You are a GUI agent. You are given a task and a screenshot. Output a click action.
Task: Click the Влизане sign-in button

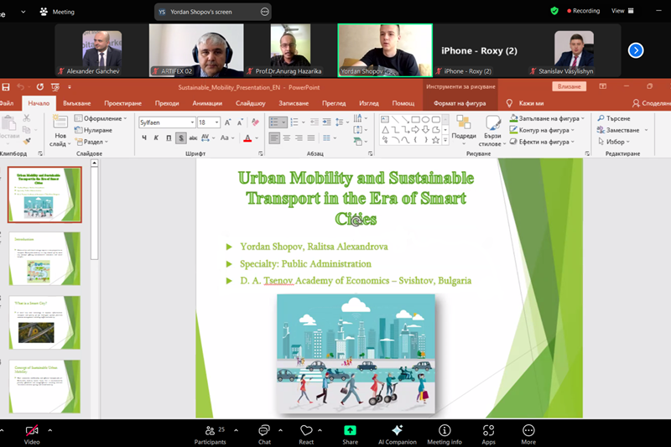click(569, 86)
